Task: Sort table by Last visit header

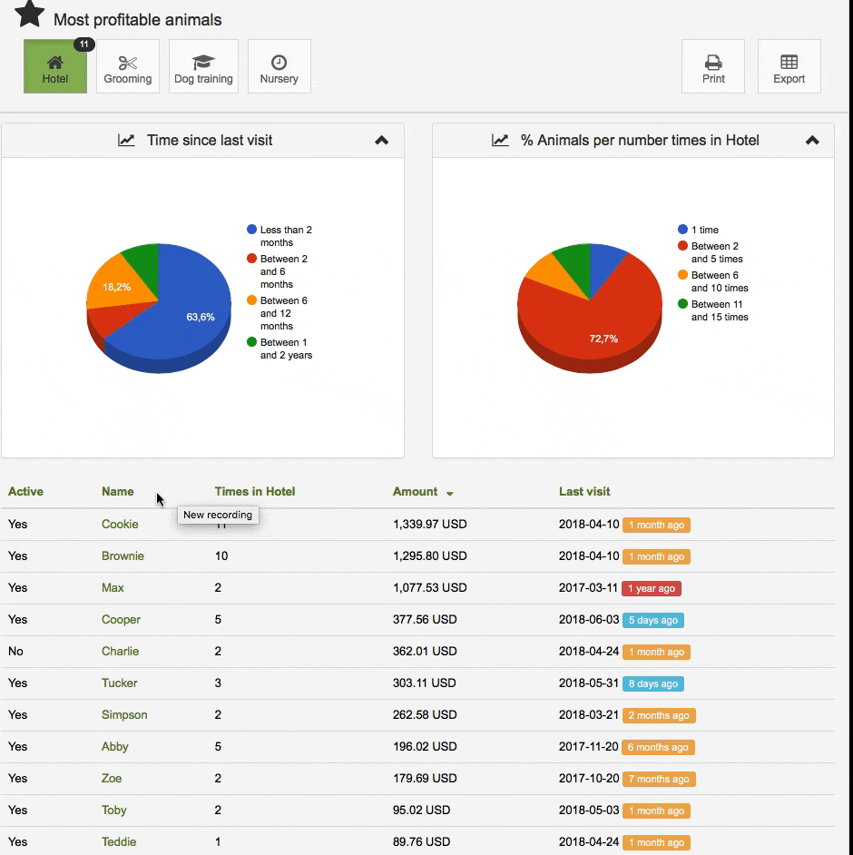Action: [x=584, y=491]
